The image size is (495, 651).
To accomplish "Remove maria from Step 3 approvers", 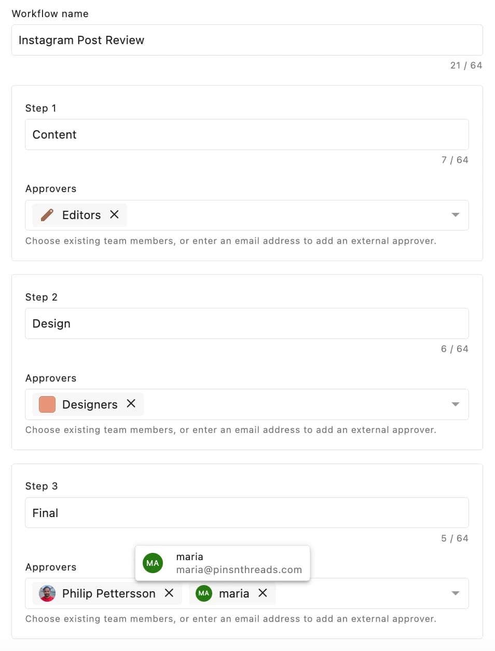I will pyautogui.click(x=263, y=593).
